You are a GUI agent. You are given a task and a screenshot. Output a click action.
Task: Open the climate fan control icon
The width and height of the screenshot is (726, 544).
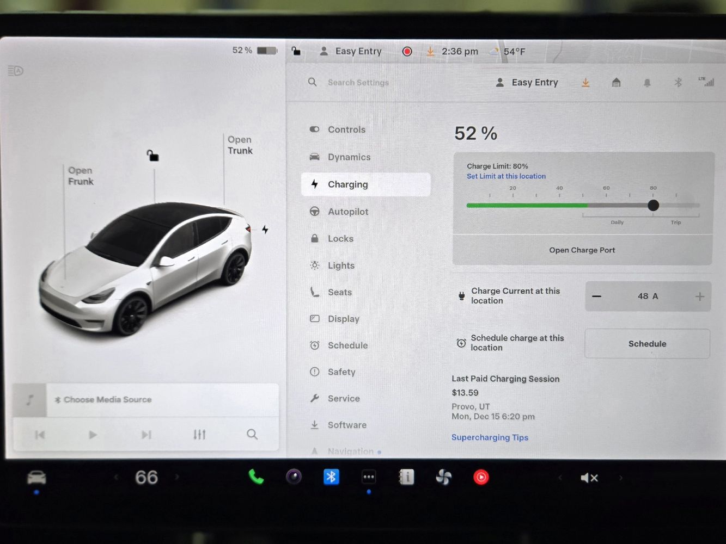[x=443, y=478]
